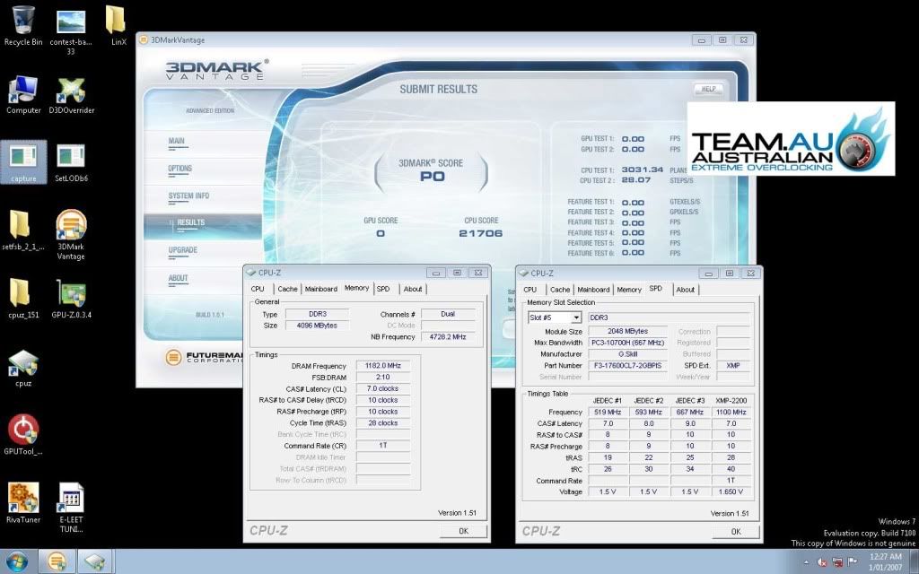Open the Recycle Bin desktop icon
This screenshot has width=919, height=574.
coord(22,26)
